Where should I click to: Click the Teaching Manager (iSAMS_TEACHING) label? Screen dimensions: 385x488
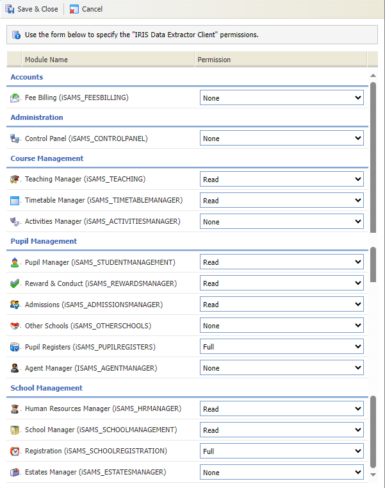click(85, 180)
